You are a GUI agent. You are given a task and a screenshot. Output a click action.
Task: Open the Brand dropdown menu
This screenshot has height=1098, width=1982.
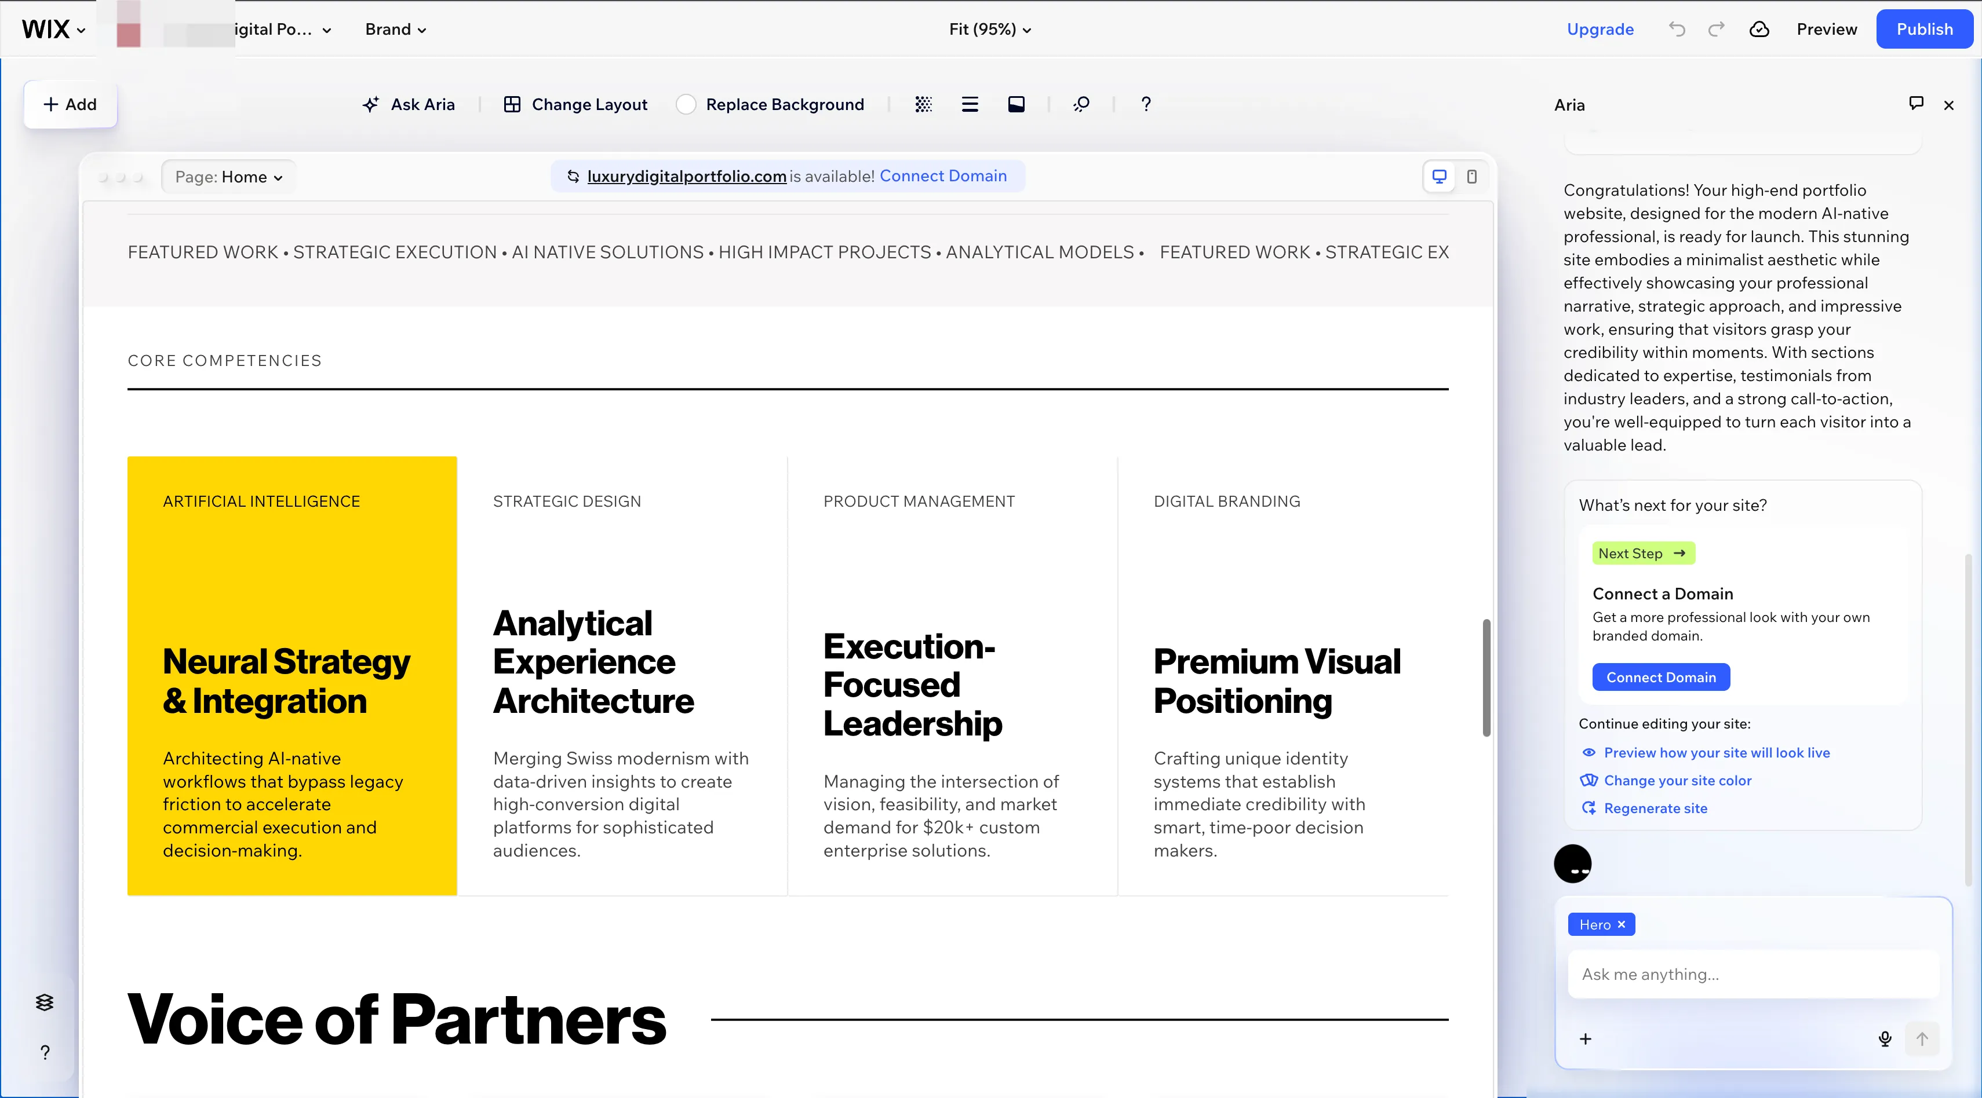pos(395,29)
